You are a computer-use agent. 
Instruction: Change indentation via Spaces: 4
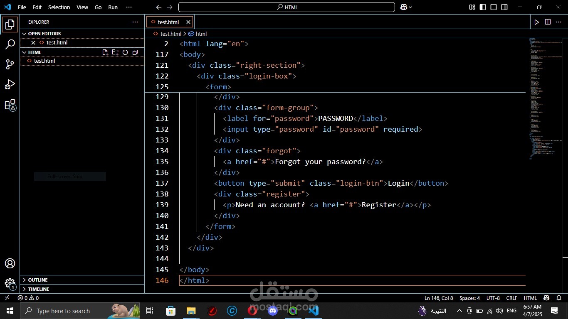[469, 298]
